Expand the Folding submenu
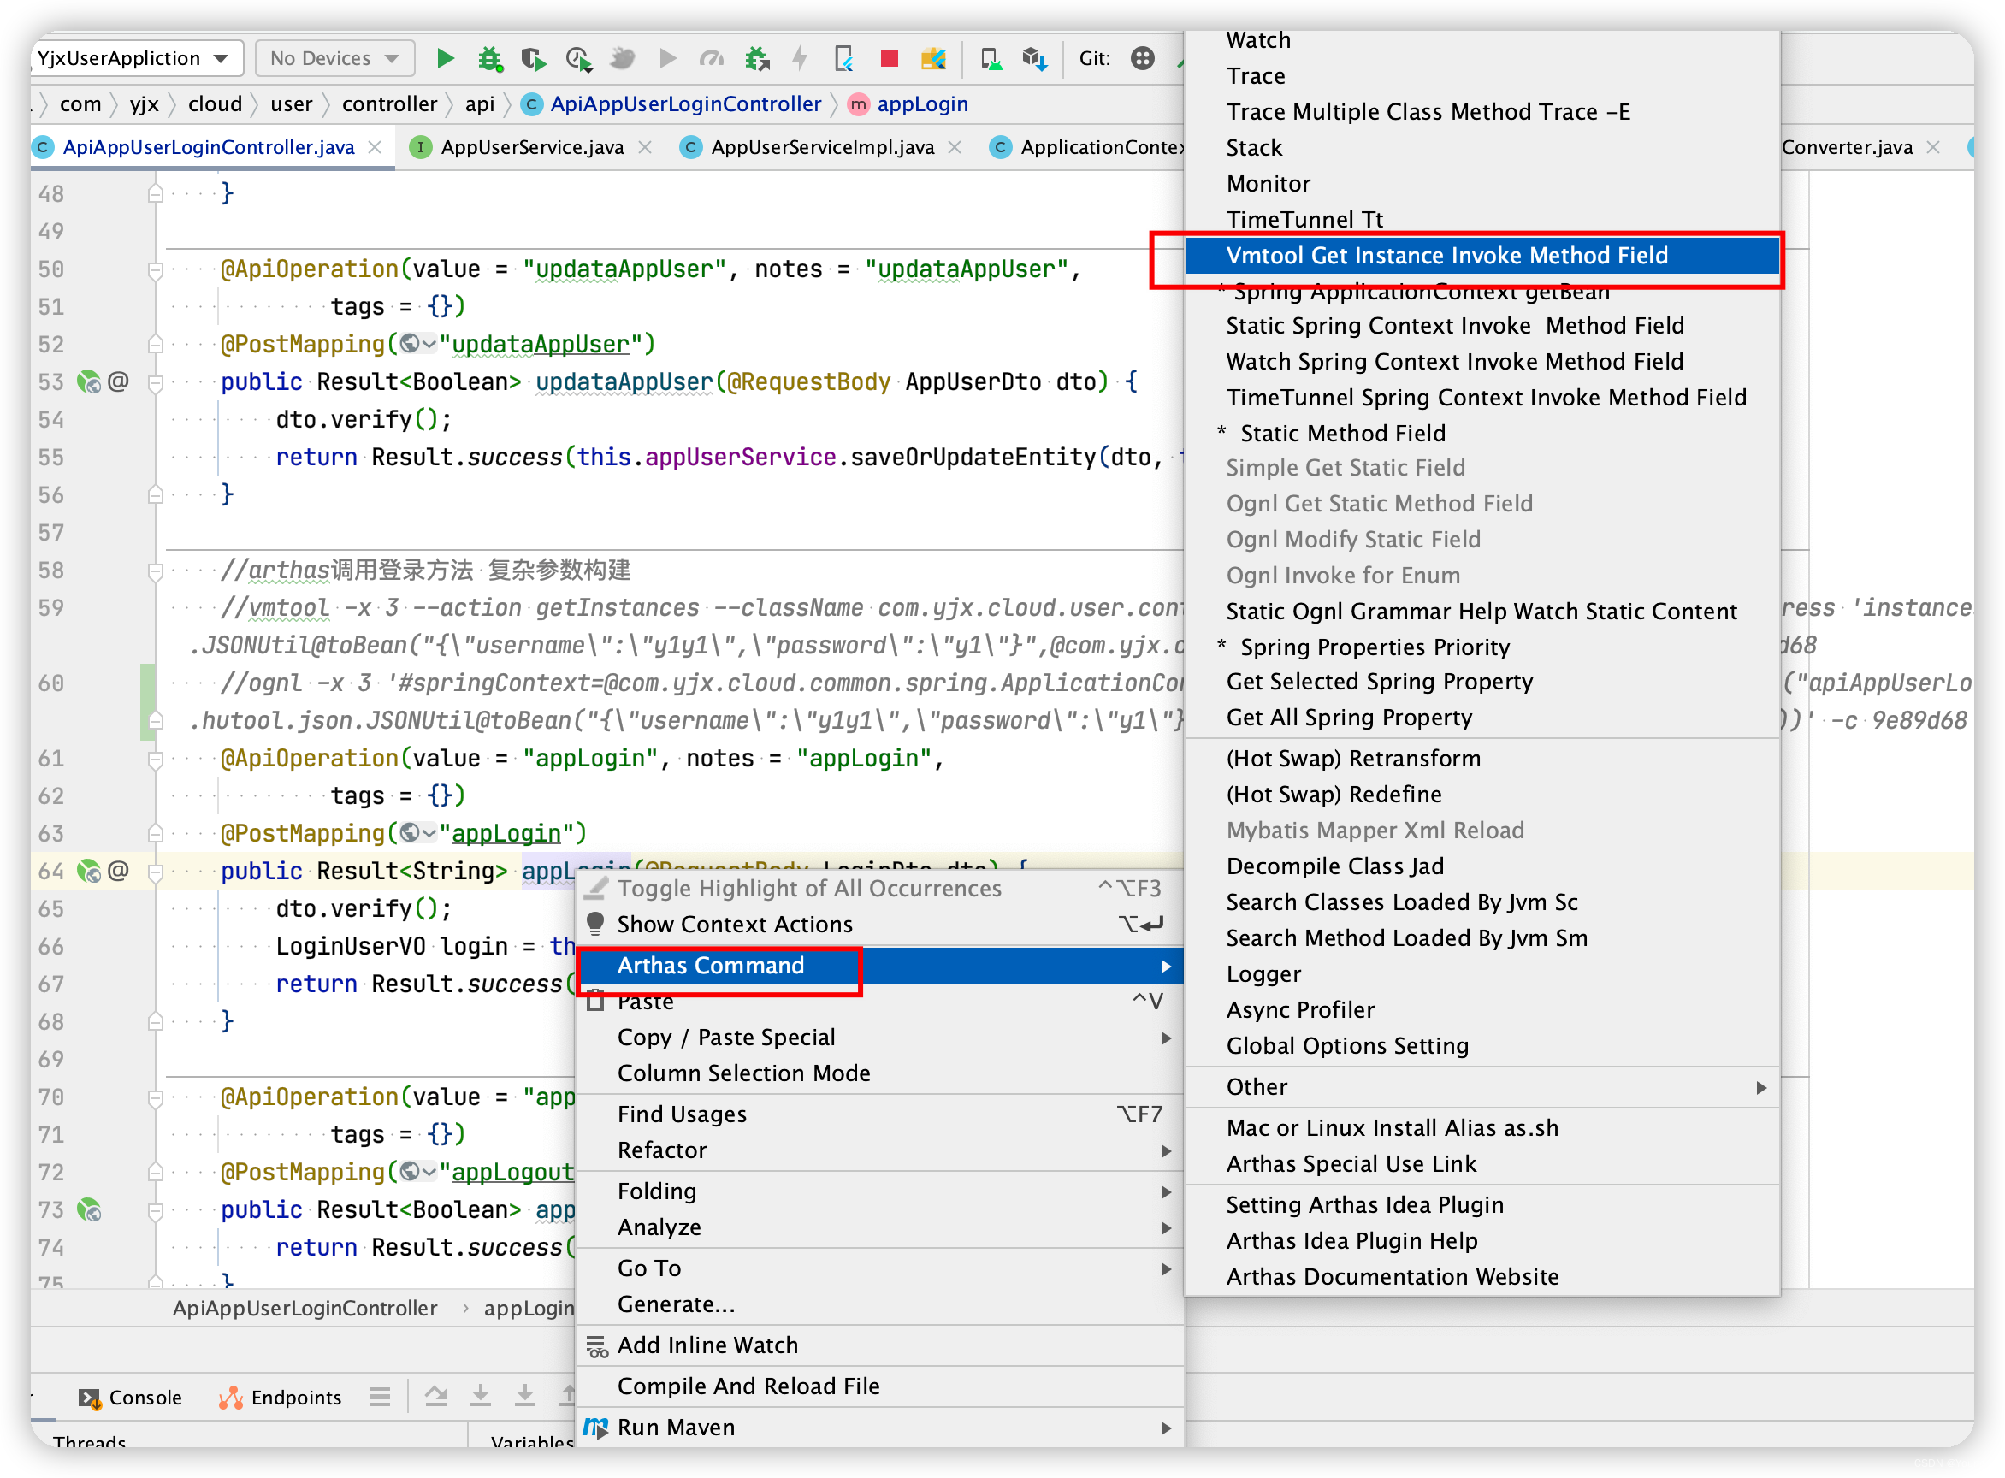 (879, 1191)
